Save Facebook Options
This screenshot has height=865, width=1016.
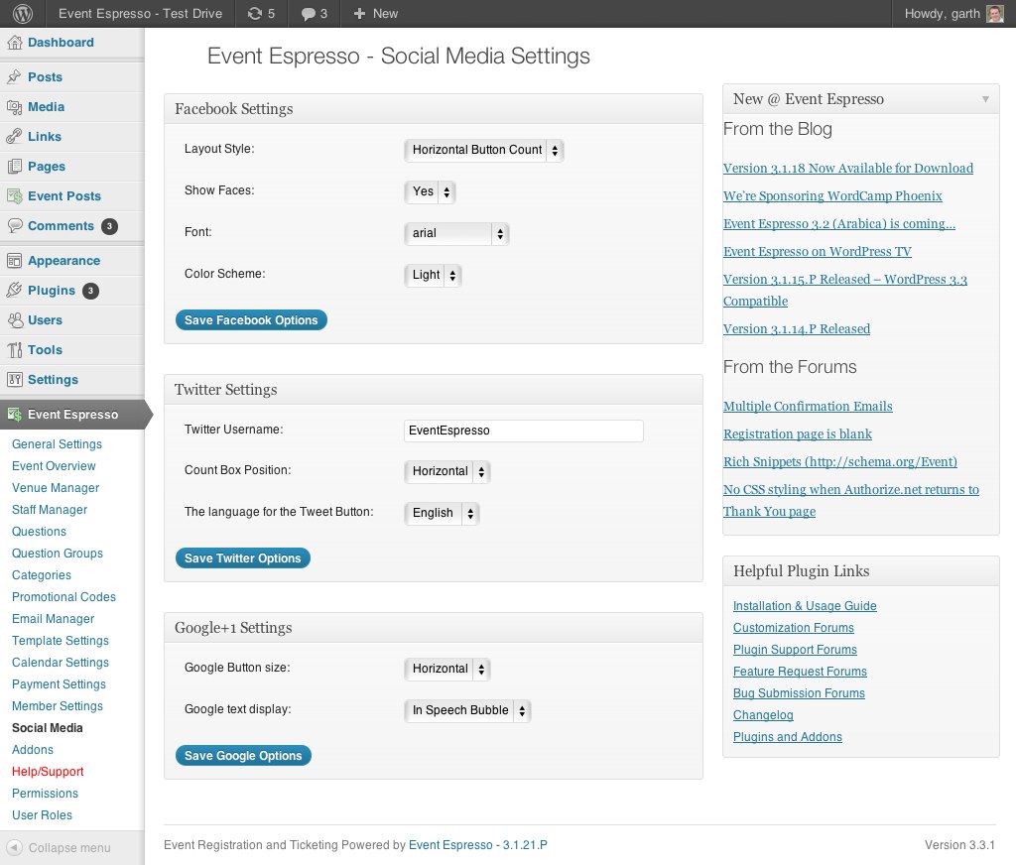tap(251, 320)
